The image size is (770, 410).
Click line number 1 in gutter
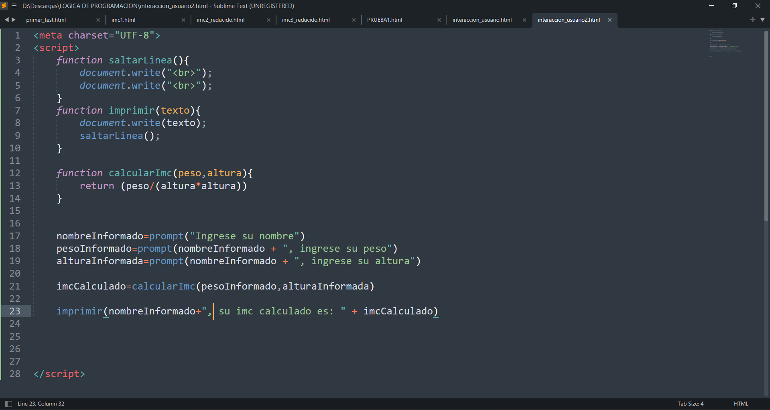(x=18, y=35)
